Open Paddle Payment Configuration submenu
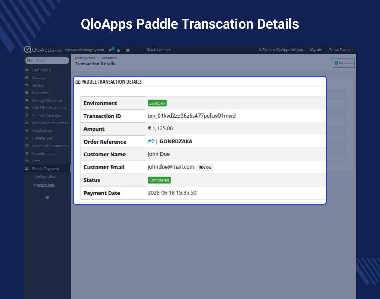 [44, 176]
